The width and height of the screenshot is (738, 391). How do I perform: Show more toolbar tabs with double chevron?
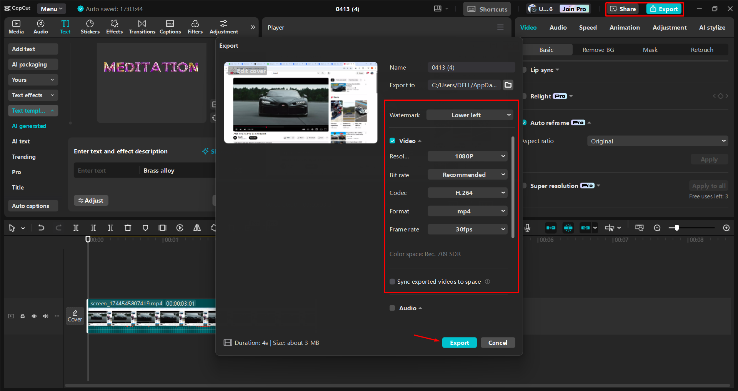[x=253, y=27]
